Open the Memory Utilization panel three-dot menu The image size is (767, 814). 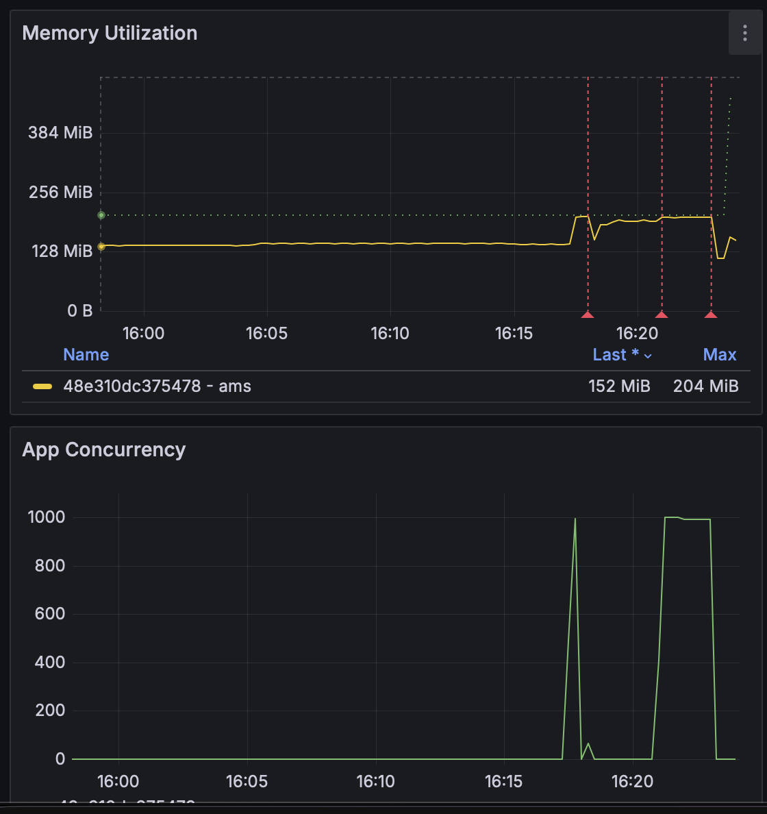[x=744, y=33]
